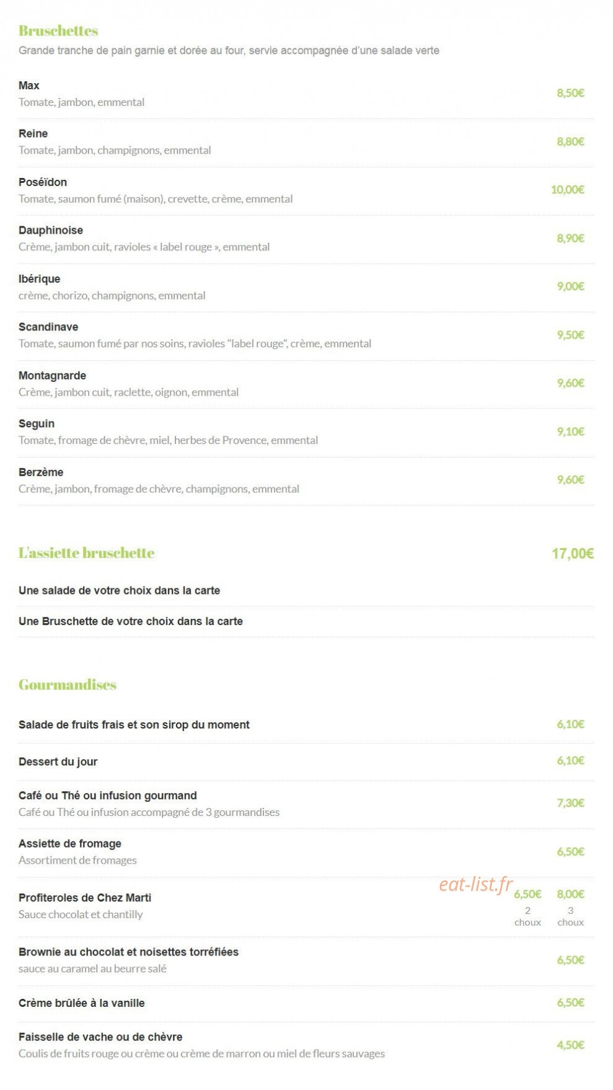
Task: Click the Montagnarde item name
Action: coord(52,376)
